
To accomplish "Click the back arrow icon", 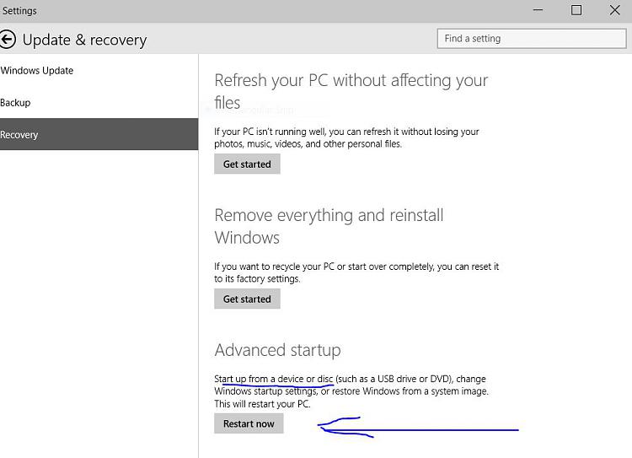I will tap(8, 40).
